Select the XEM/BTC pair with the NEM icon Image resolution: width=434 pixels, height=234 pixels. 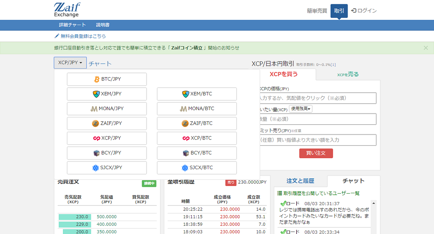(x=196, y=94)
